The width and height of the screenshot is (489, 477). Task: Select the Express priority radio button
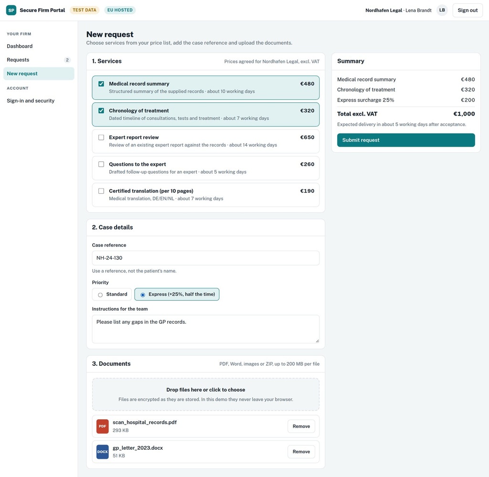142,295
